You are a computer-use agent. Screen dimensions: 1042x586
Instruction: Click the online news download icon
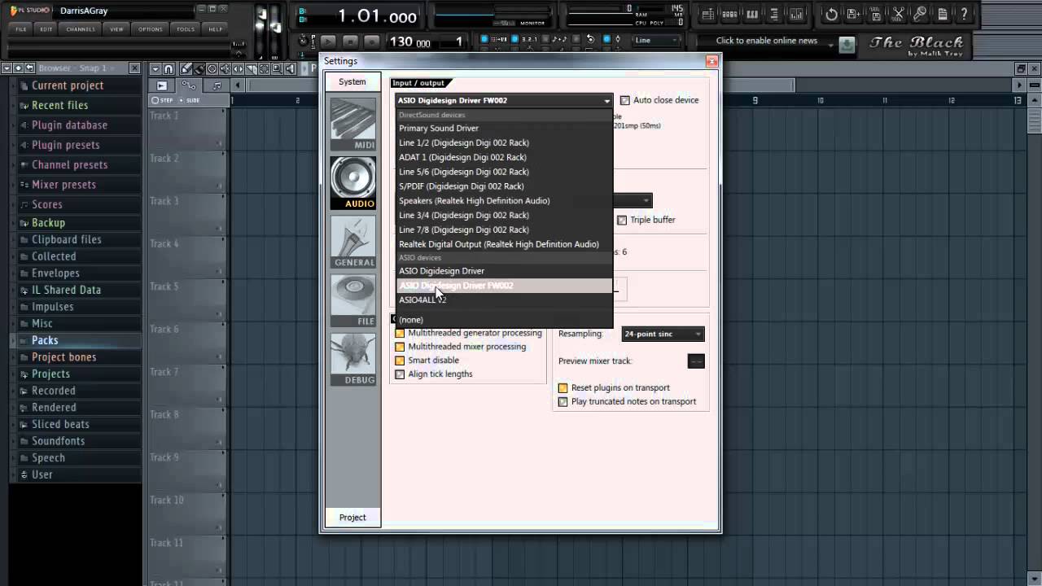(847, 45)
